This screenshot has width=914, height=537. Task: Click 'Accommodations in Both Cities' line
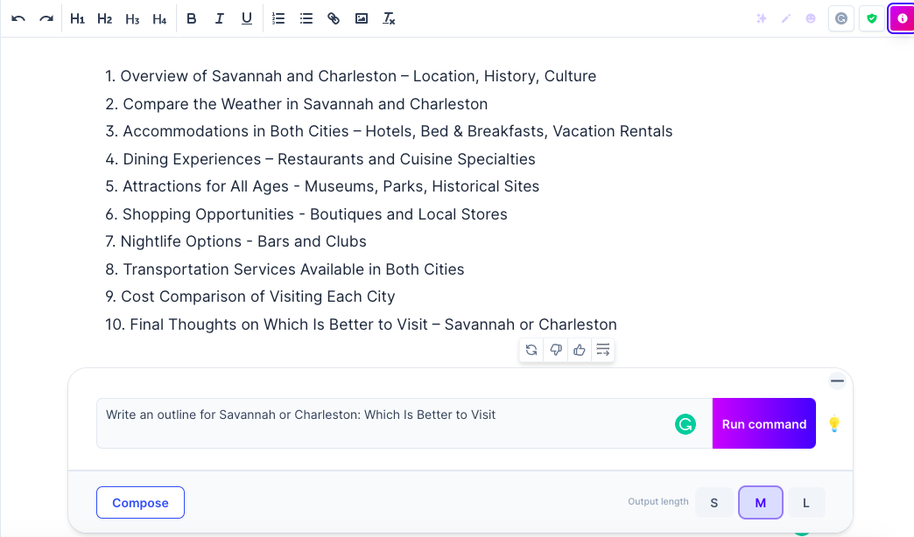(389, 132)
